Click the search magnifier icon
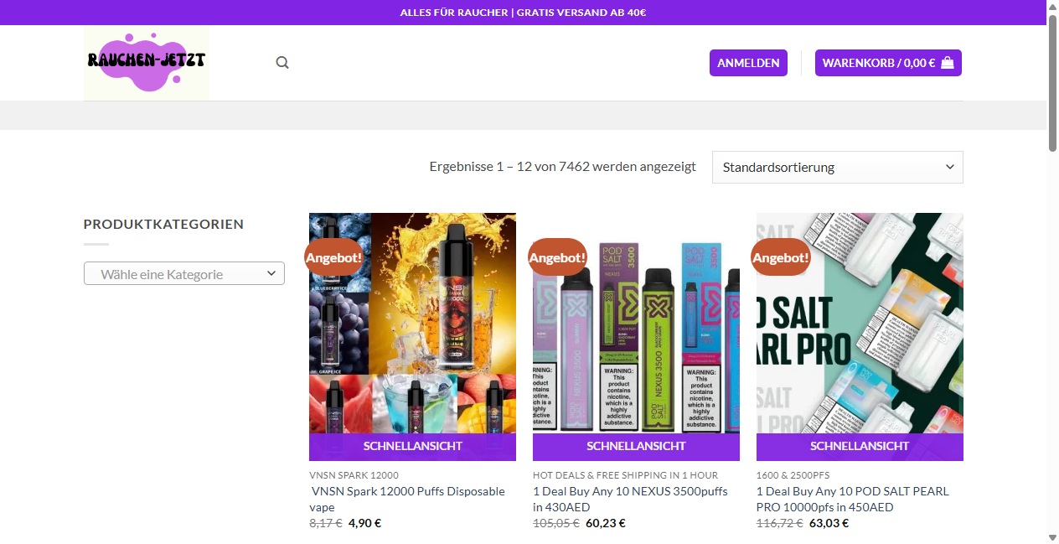This screenshot has height=544, width=1059. pos(282,63)
